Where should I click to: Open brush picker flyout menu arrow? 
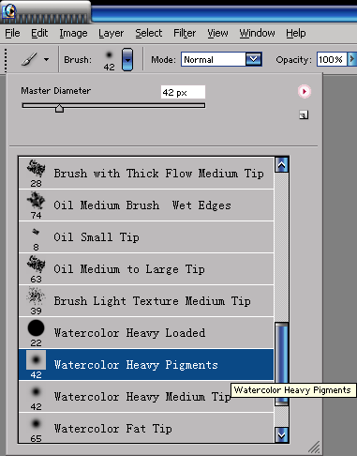(x=305, y=92)
